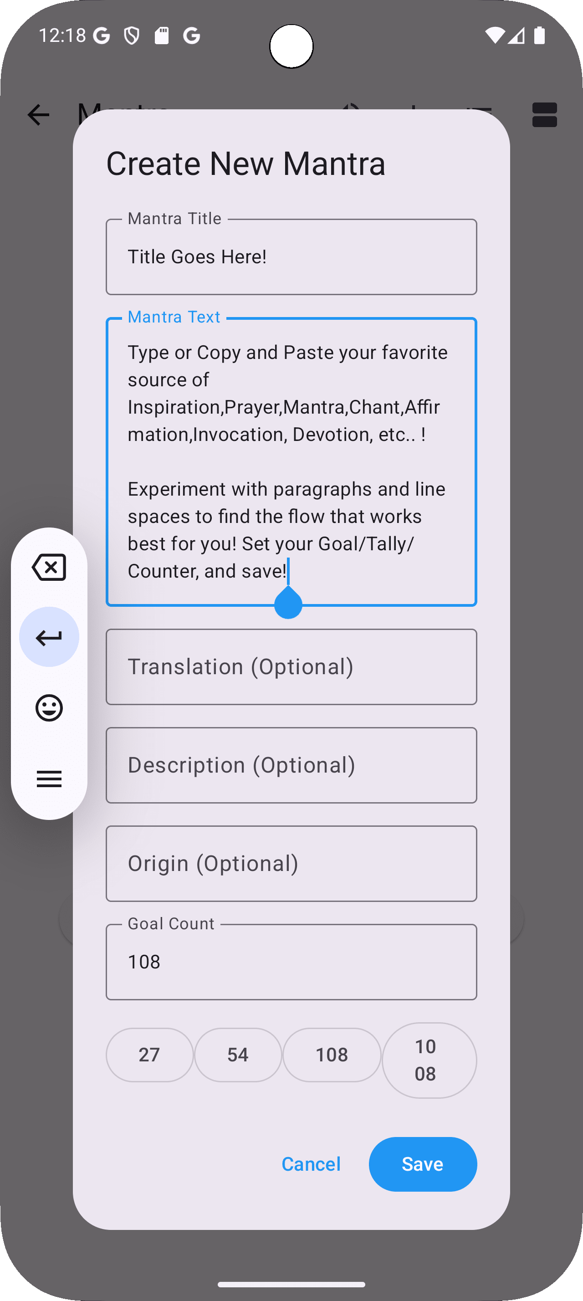Cancel creating the mantra
The width and height of the screenshot is (583, 1301).
tap(311, 1163)
